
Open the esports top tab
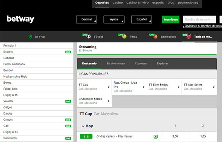coord(158,3)
